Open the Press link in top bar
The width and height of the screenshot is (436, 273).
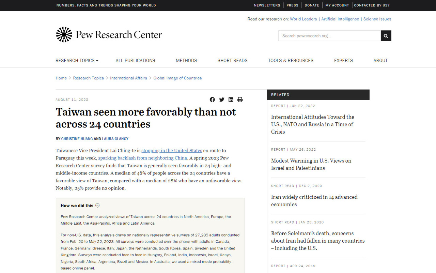pyautogui.click(x=292, y=5)
